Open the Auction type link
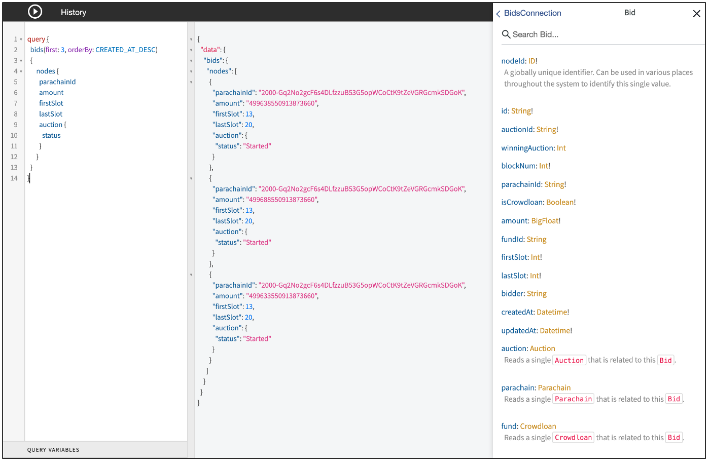This screenshot has width=710, height=463. click(542, 349)
